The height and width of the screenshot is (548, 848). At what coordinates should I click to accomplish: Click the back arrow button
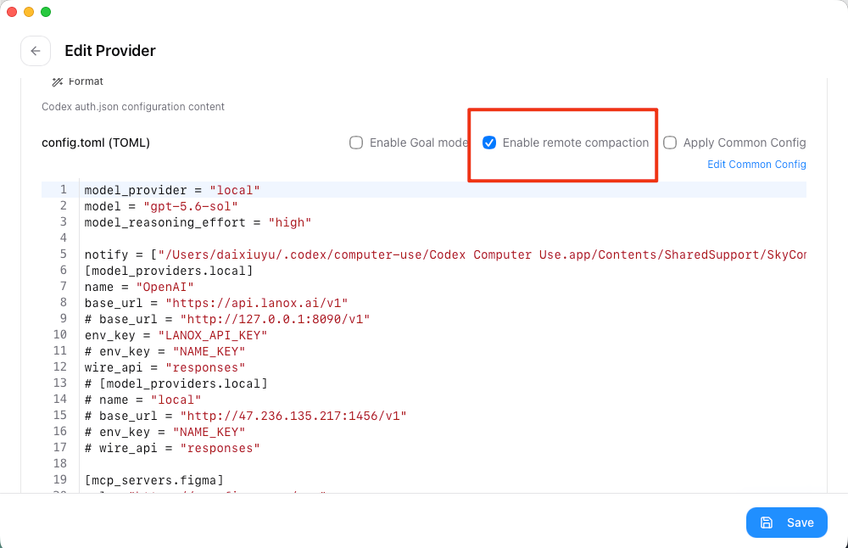(x=36, y=51)
